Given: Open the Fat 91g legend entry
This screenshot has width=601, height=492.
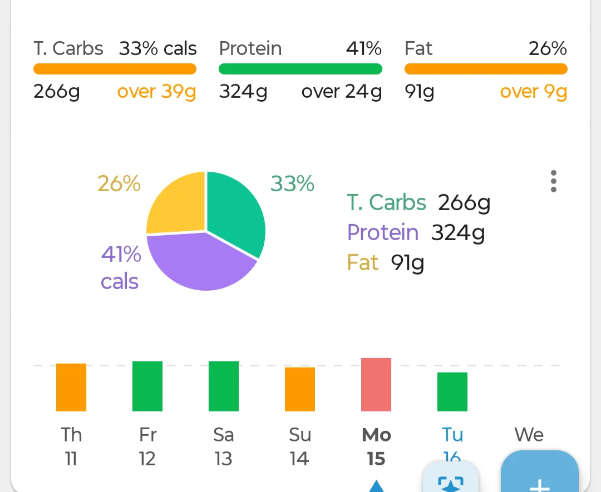Looking at the screenshot, I should [386, 262].
